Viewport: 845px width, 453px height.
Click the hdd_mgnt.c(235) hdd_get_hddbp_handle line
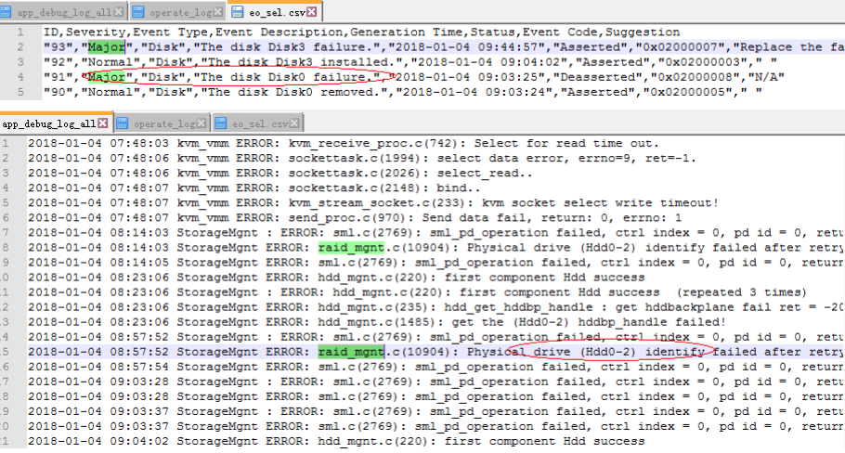point(436,307)
